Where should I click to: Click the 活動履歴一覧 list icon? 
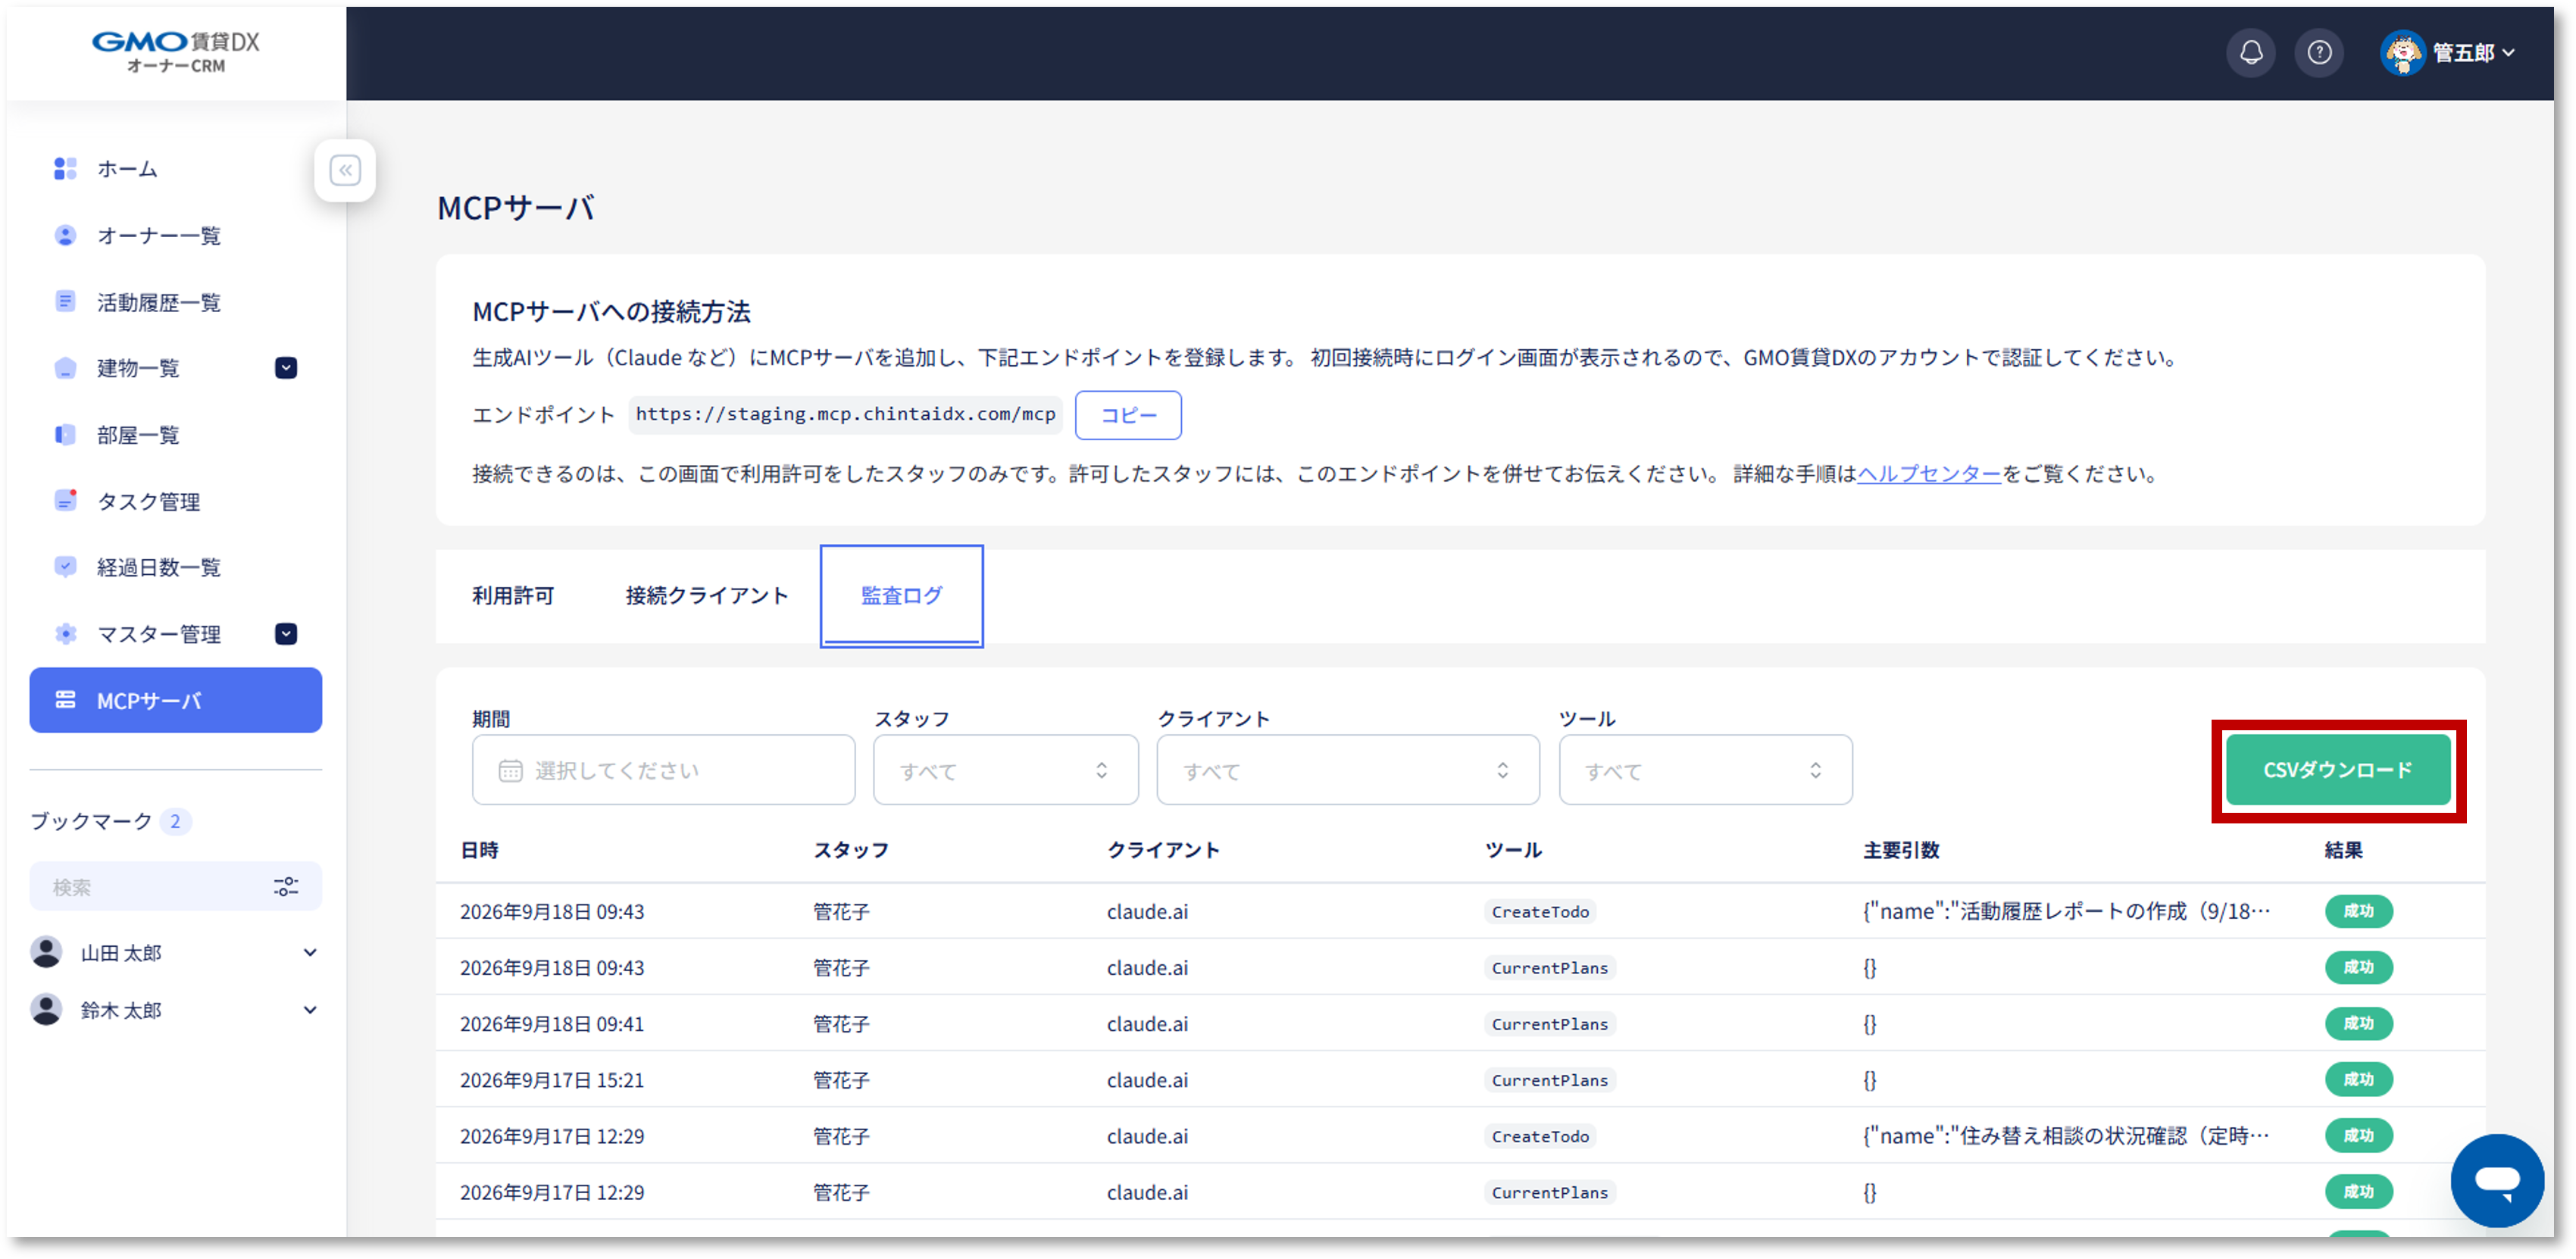tap(65, 301)
